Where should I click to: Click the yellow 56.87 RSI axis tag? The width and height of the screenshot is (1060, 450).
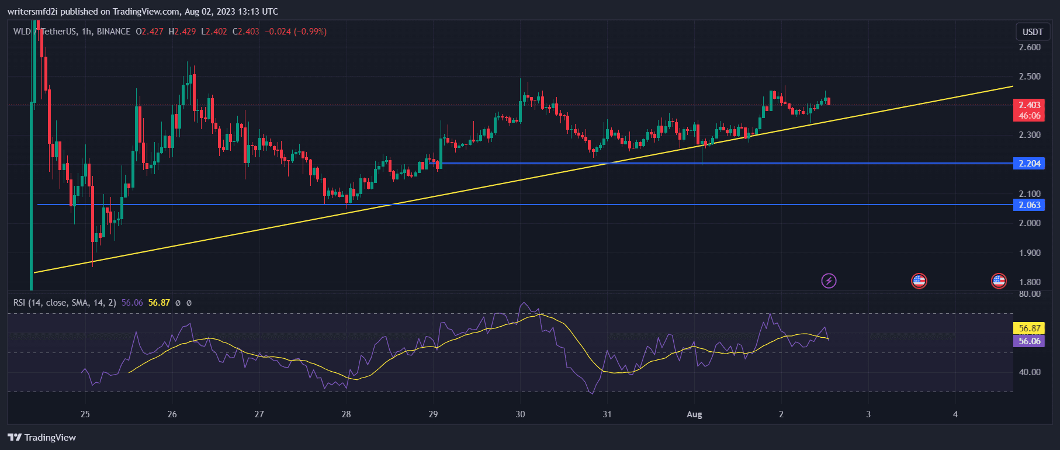[1029, 328]
